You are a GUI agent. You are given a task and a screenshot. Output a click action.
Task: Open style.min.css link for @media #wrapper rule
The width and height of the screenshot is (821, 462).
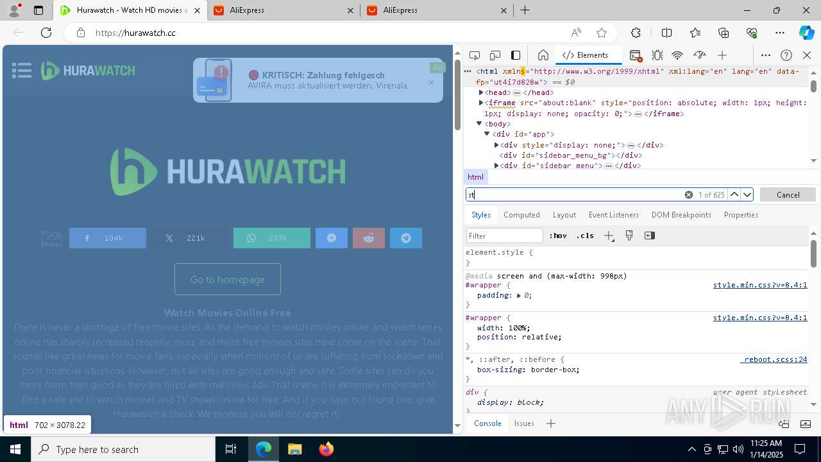pos(760,285)
